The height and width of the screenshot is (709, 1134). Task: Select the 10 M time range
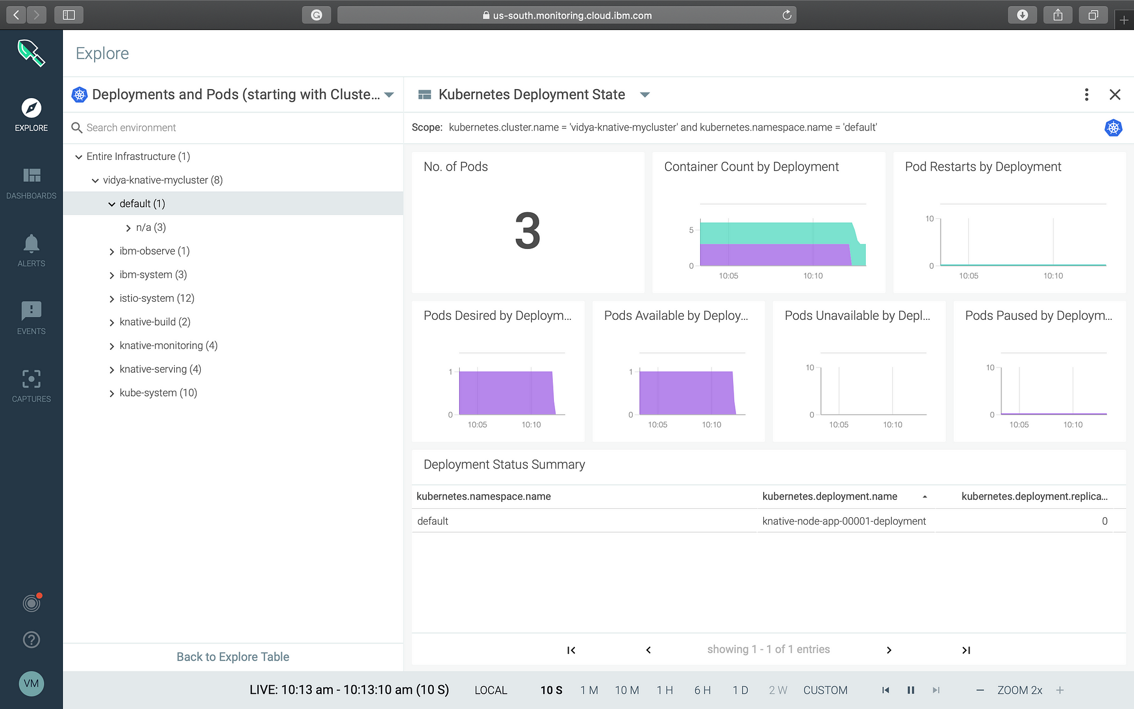click(x=627, y=690)
